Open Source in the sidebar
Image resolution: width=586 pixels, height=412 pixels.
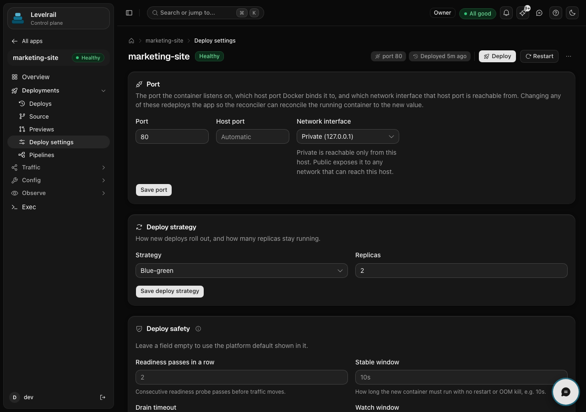[x=59, y=117]
